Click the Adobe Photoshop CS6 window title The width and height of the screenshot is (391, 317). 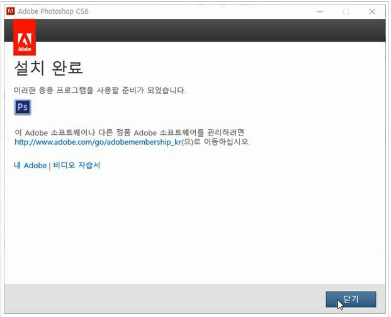53,11
